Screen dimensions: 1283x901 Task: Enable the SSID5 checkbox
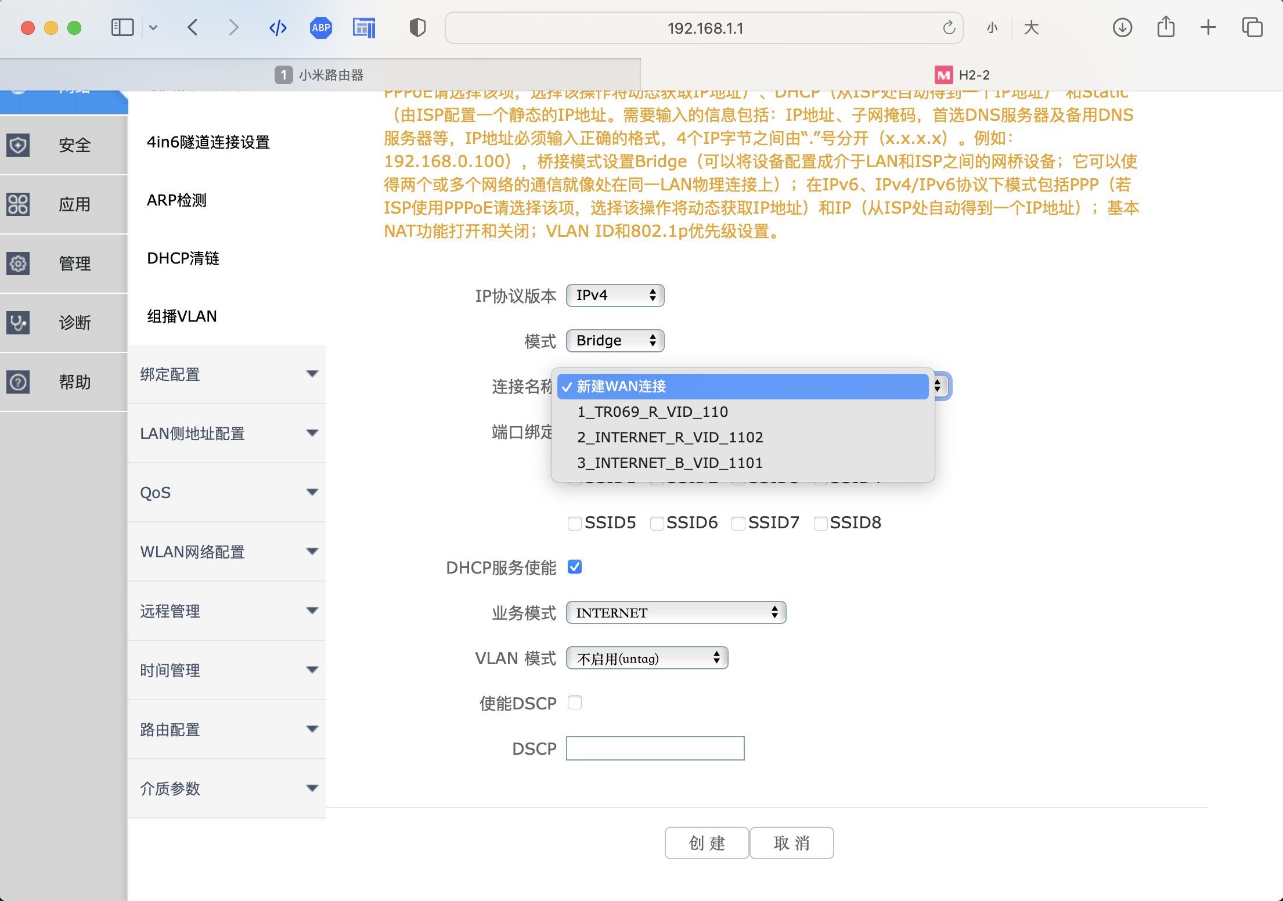pyautogui.click(x=575, y=524)
